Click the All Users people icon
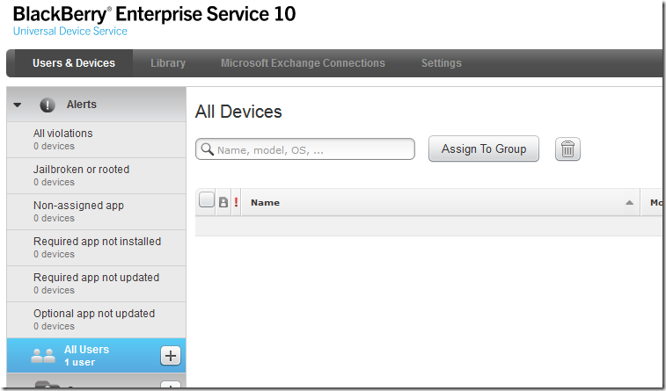Image resolution: width=666 pixels, height=391 pixels. [x=43, y=355]
